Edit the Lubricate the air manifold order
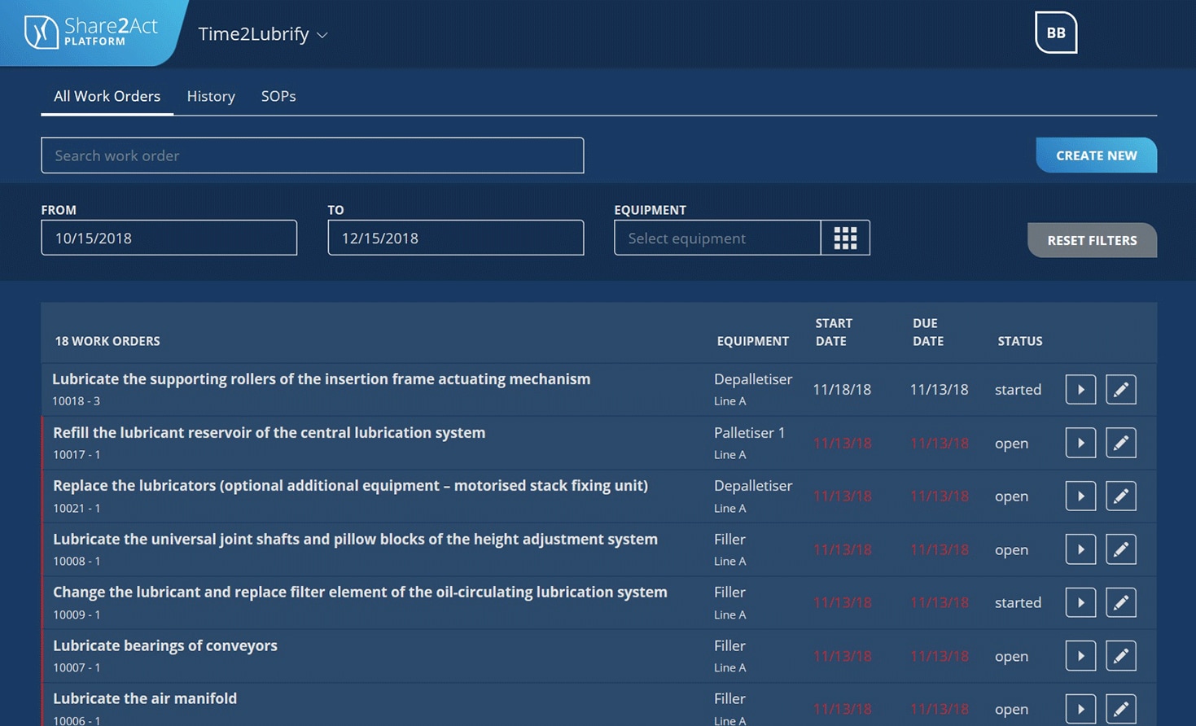The image size is (1196, 726). click(x=1121, y=709)
